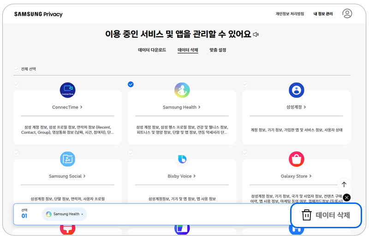The image size is (369, 237).
Task: Expand Samsung Social details link
Action: click(x=67, y=176)
